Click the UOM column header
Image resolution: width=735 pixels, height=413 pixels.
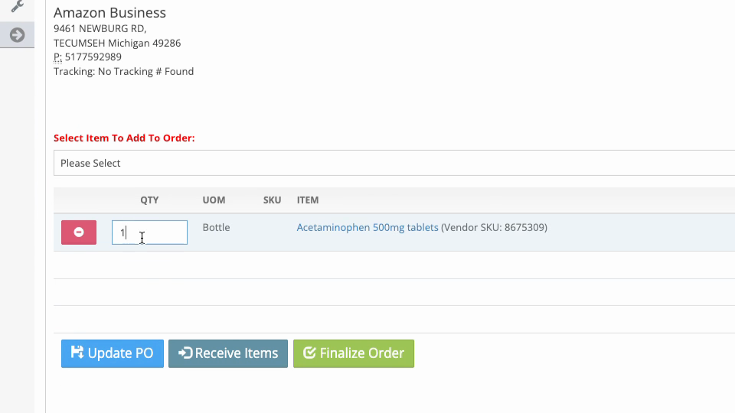tap(214, 200)
